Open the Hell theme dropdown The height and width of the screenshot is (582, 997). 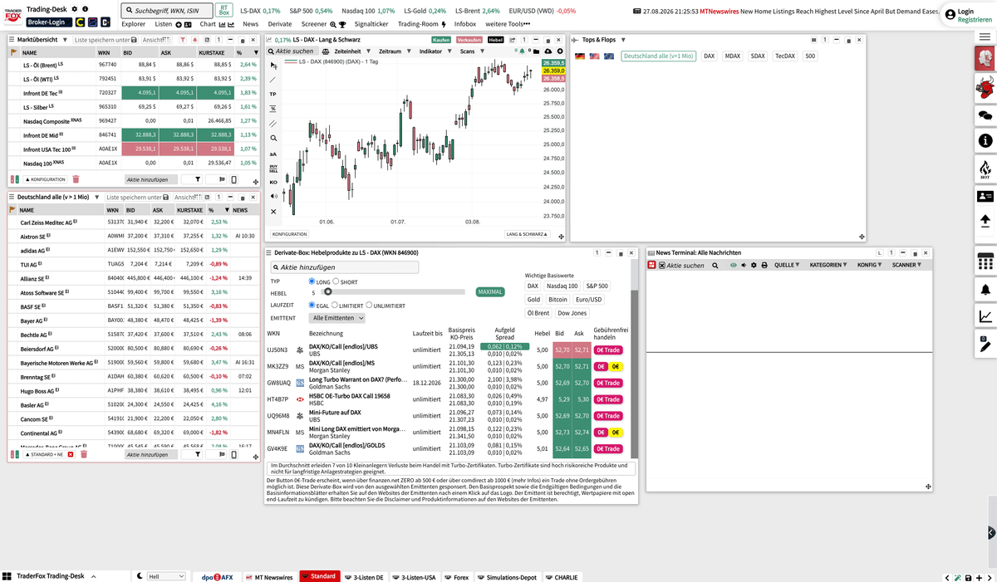(x=166, y=576)
